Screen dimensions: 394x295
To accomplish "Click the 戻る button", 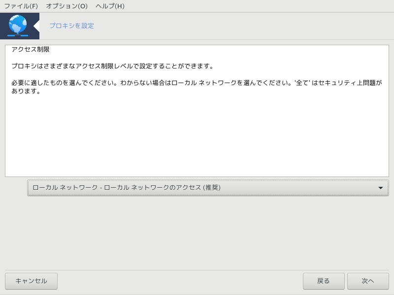I will tap(324, 281).
